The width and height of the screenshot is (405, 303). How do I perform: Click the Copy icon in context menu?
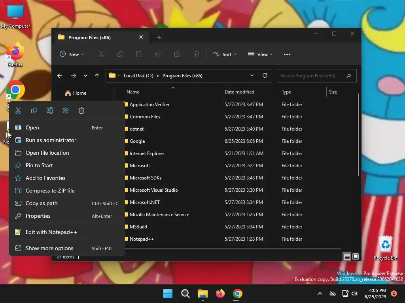pos(34,110)
